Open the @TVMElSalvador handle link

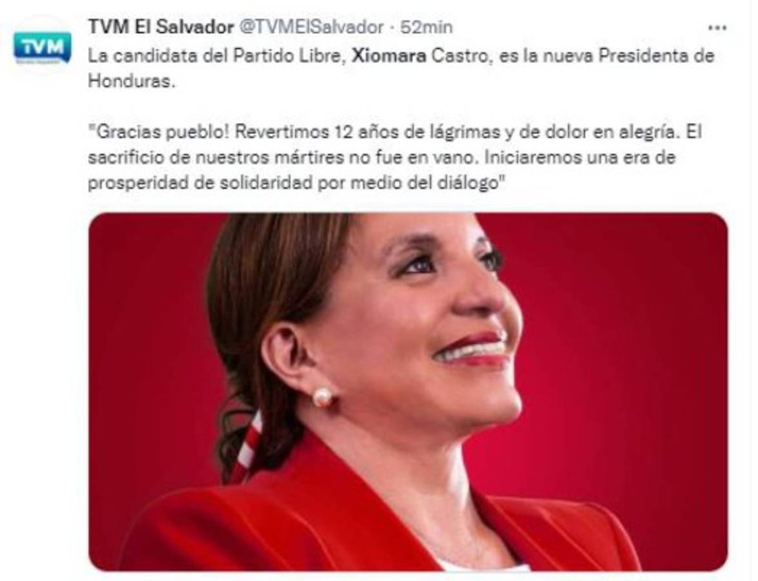click(312, 27)
